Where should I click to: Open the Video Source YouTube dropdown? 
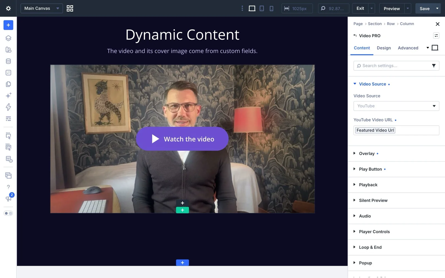pyautogui.click(x=396, y=106)
